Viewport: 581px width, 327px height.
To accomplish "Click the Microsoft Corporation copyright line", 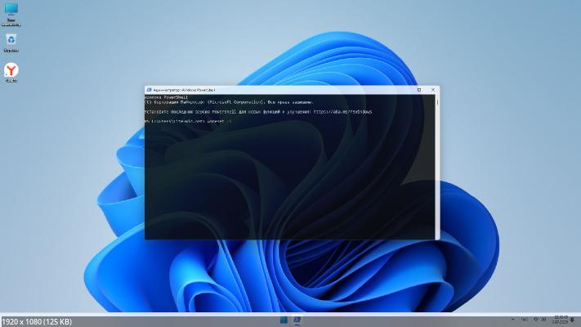I will [x=229, y=102].
